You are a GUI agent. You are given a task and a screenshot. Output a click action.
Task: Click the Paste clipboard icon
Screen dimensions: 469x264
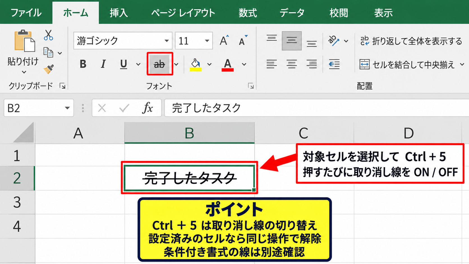(25, 41)
